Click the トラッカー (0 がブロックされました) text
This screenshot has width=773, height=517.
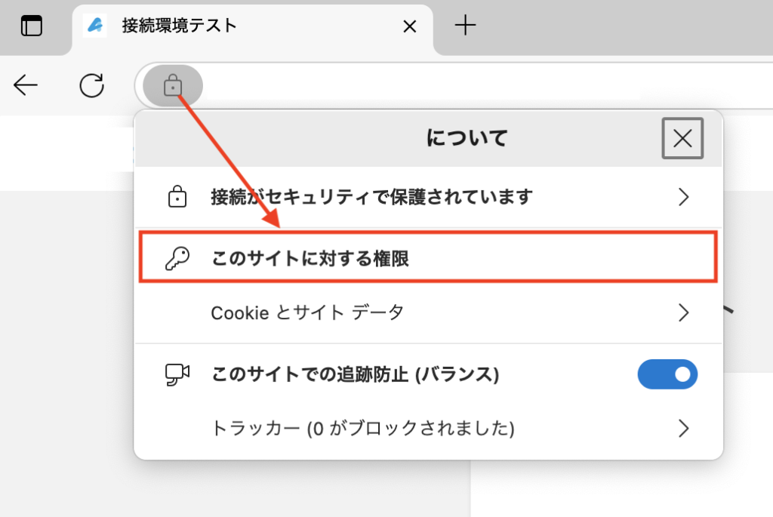pyautogui.click(x=362, y=429)
